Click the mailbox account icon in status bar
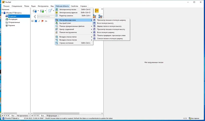 point(3,118)
